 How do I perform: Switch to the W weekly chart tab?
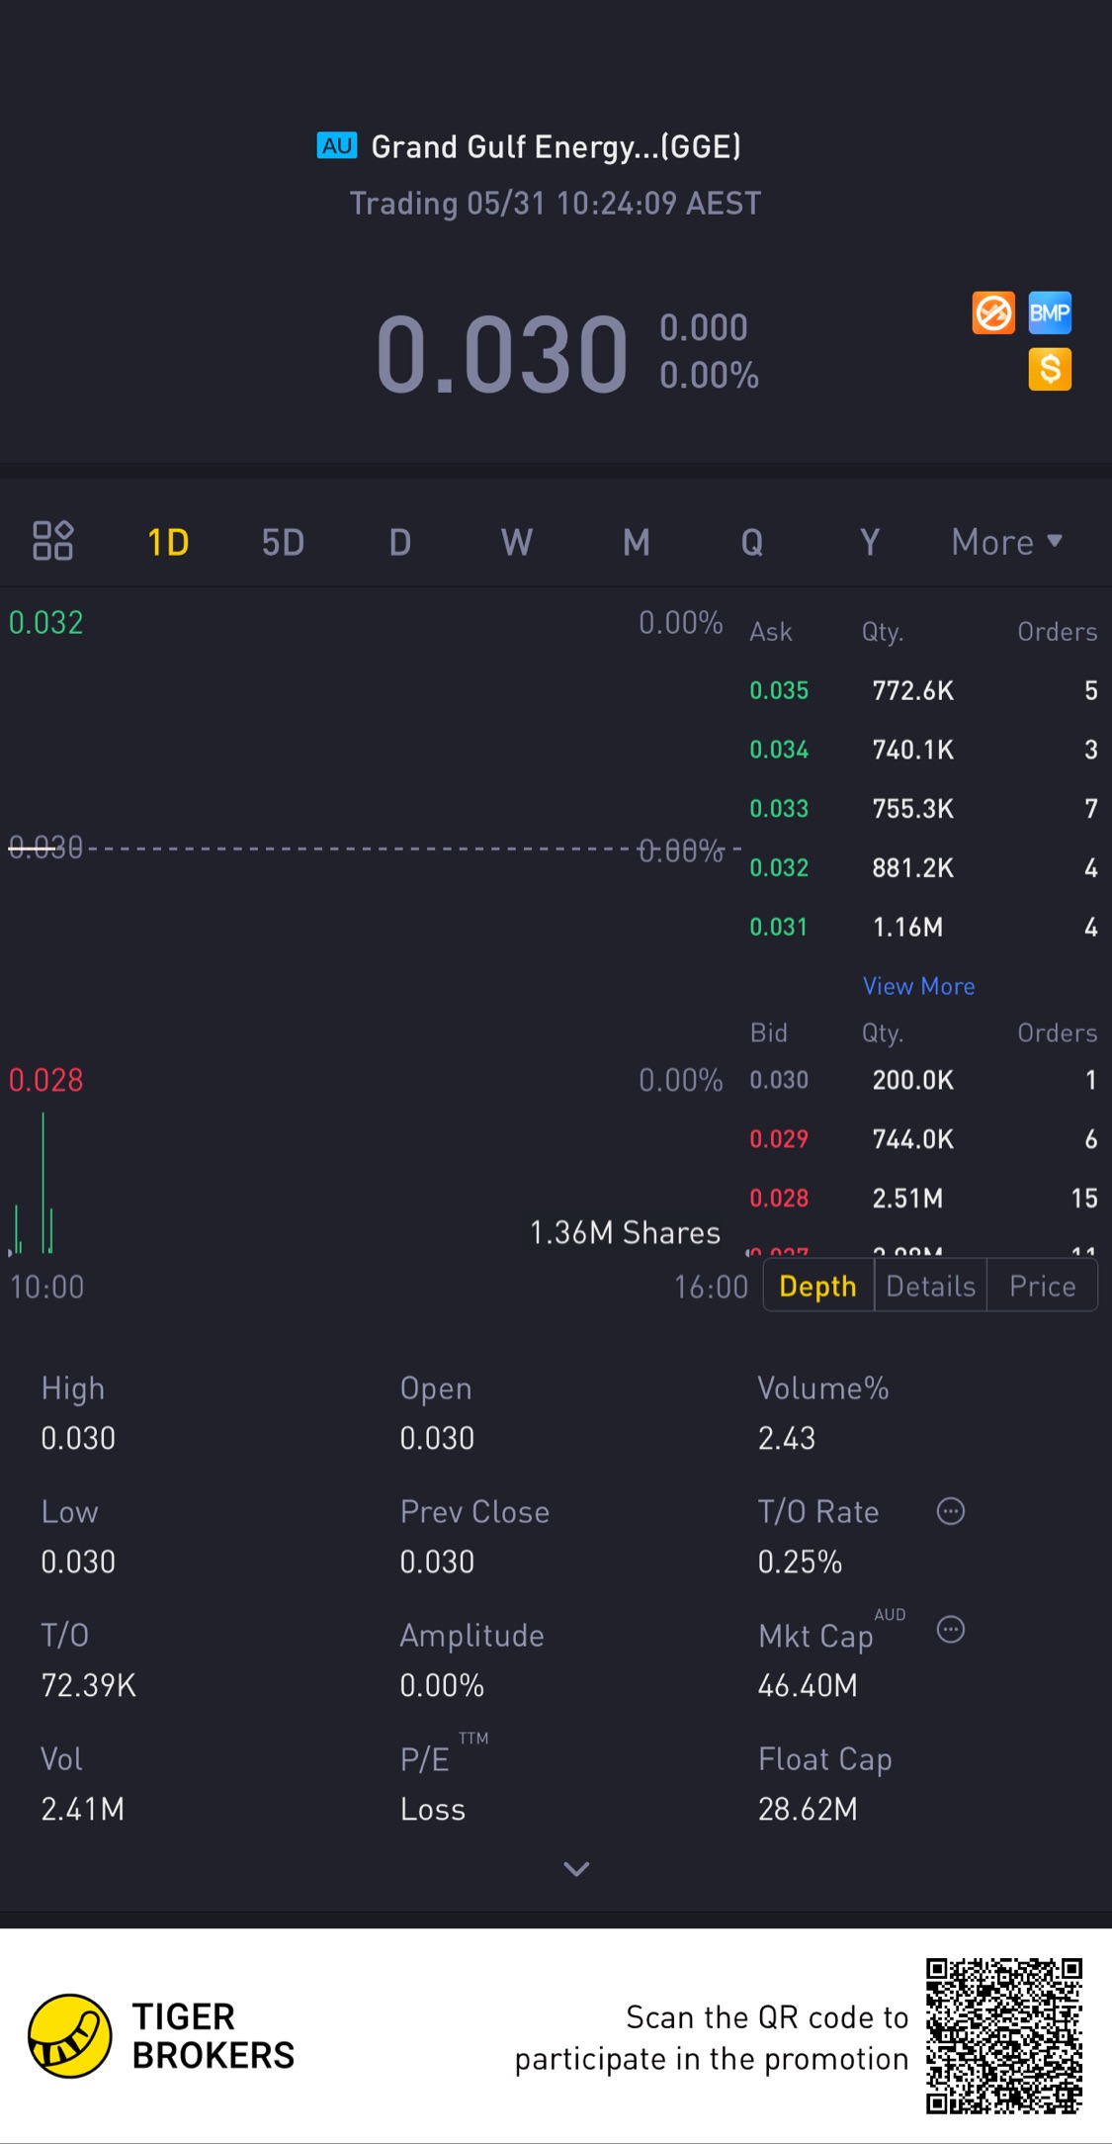(516, 542)
